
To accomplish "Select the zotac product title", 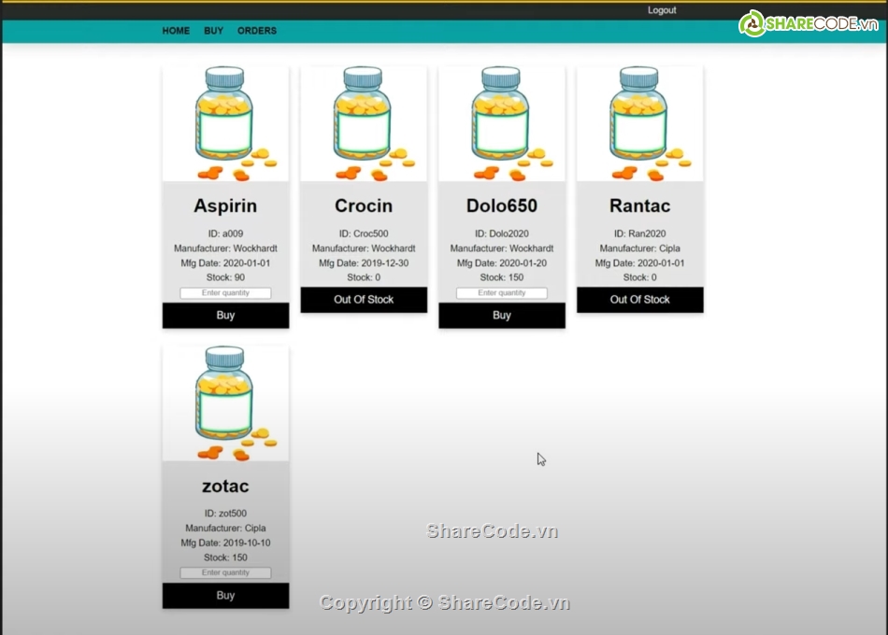I will pyautogui.click(x=225, y=486).
